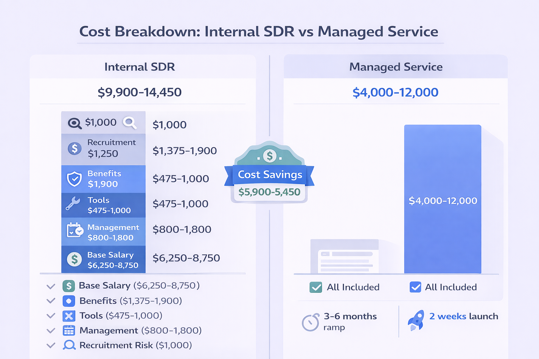Toggle the blue All Included checkbox

(x=415, y=287)
